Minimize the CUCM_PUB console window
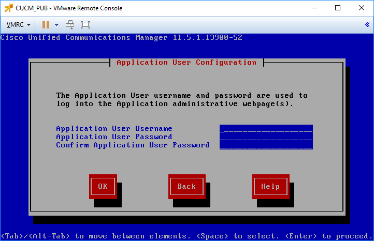The width and height of the screenshot is (374, 241). [x=314, y=8]
